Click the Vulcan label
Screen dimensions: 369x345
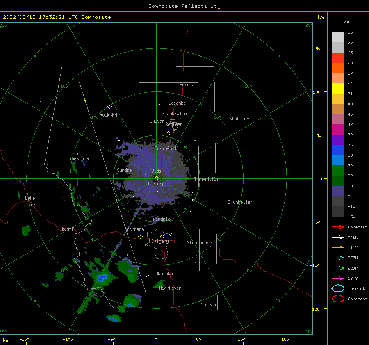[x=208, y=305]
